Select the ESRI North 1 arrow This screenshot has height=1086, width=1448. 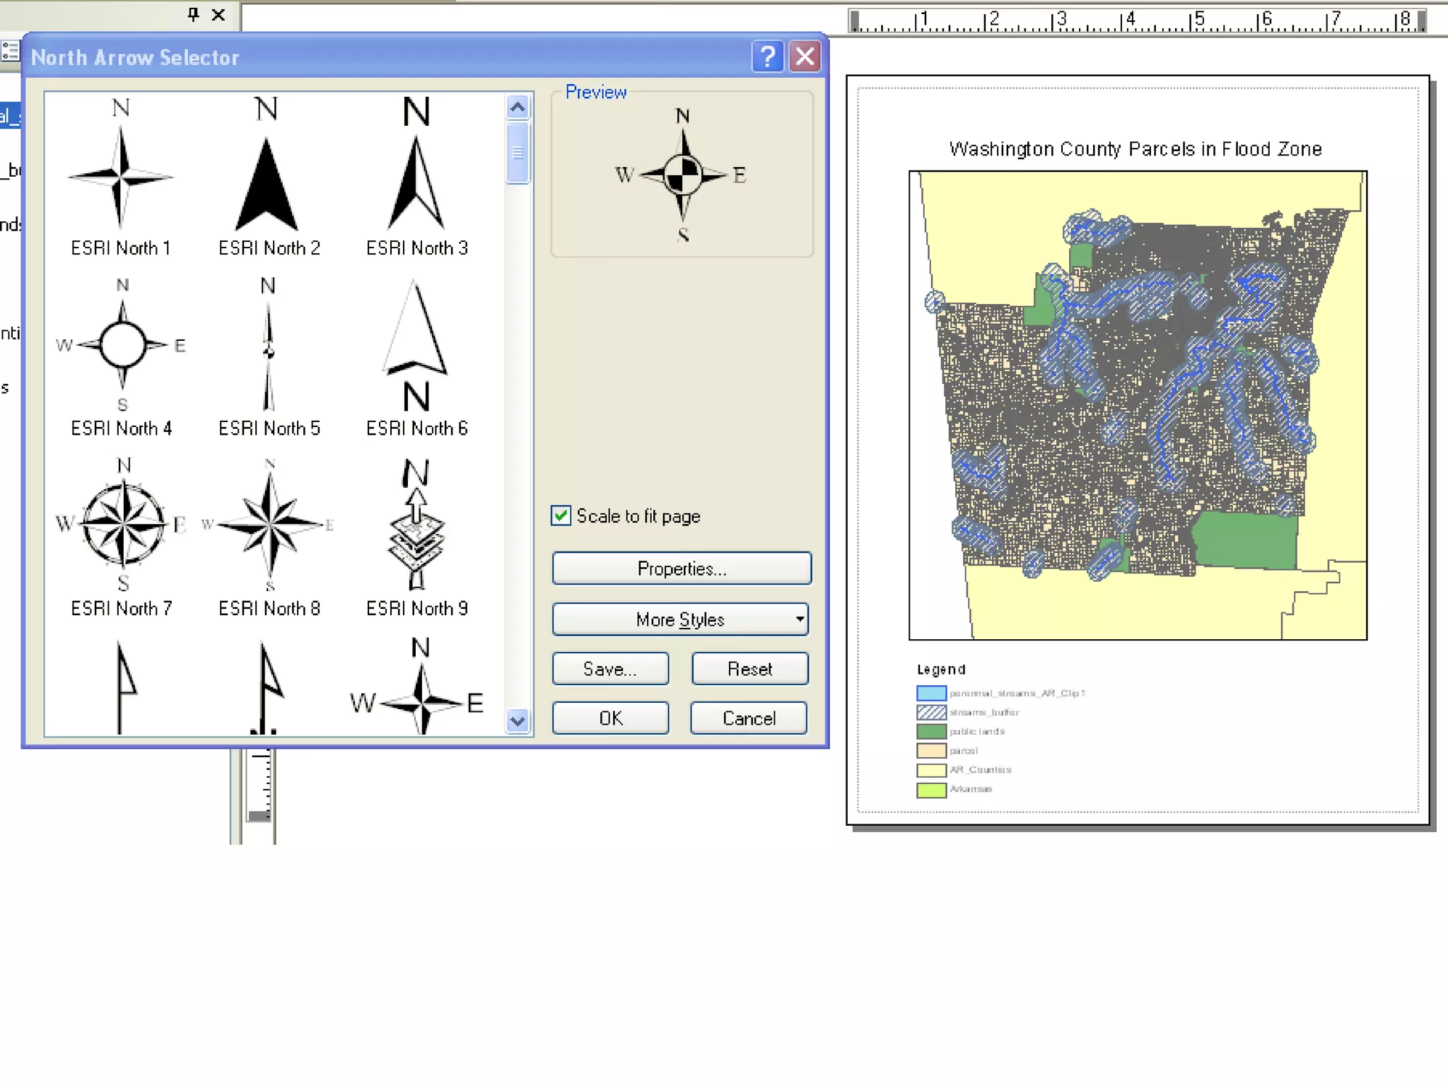(121, 177)
